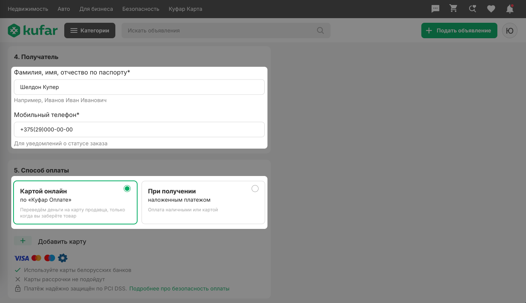The height and width of the screenshot is (303, 526).
Task: Click the green checkmark icon
Action: [x=17, y=270]
